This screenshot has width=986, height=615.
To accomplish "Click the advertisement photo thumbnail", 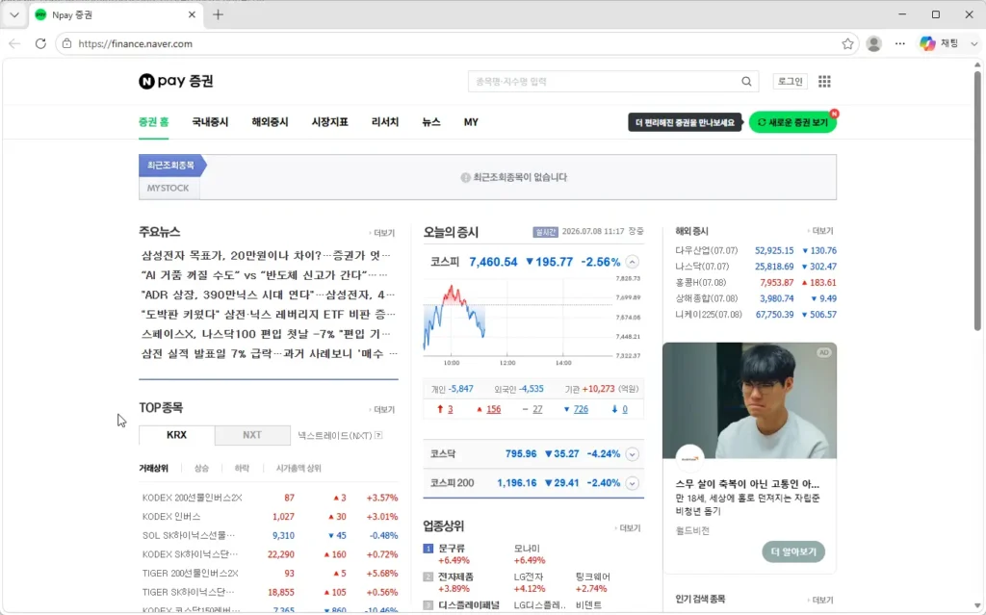I will coord(749,400).
